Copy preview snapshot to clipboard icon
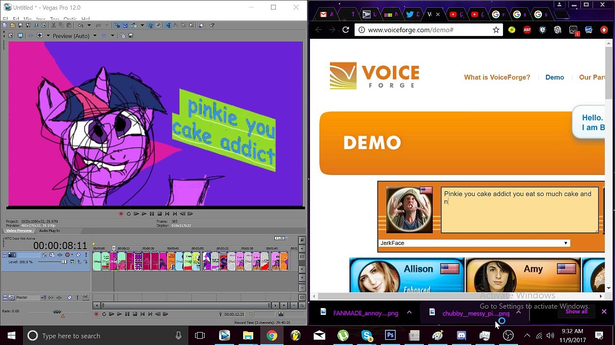 123,35
